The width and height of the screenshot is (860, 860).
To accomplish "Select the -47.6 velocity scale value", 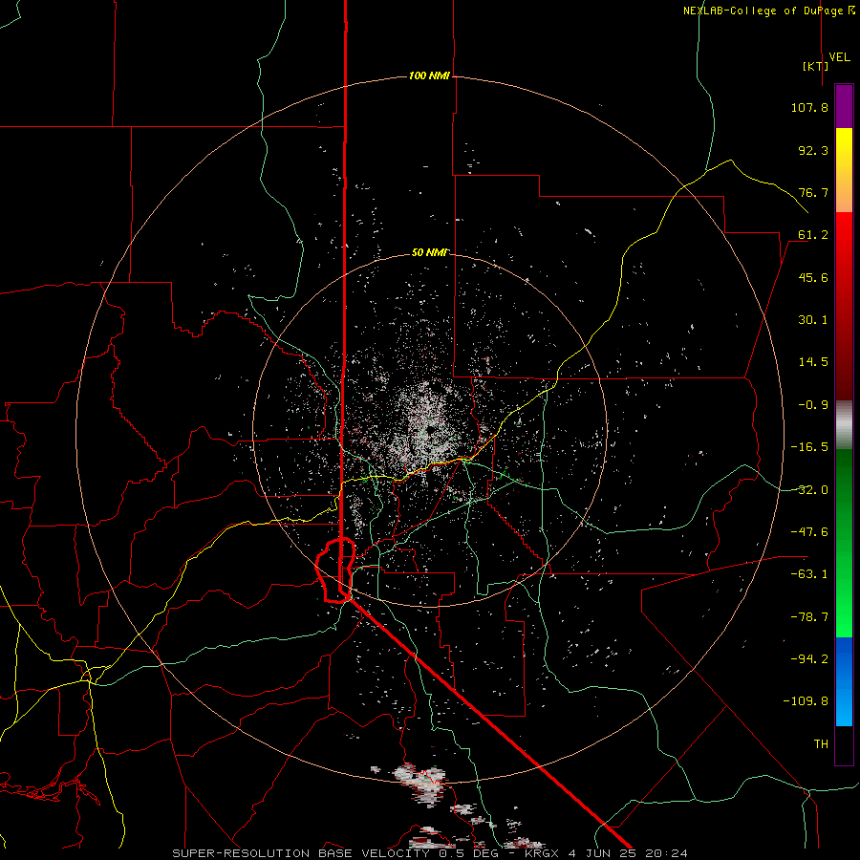I will pyautogui.click(x=809, y=532).
